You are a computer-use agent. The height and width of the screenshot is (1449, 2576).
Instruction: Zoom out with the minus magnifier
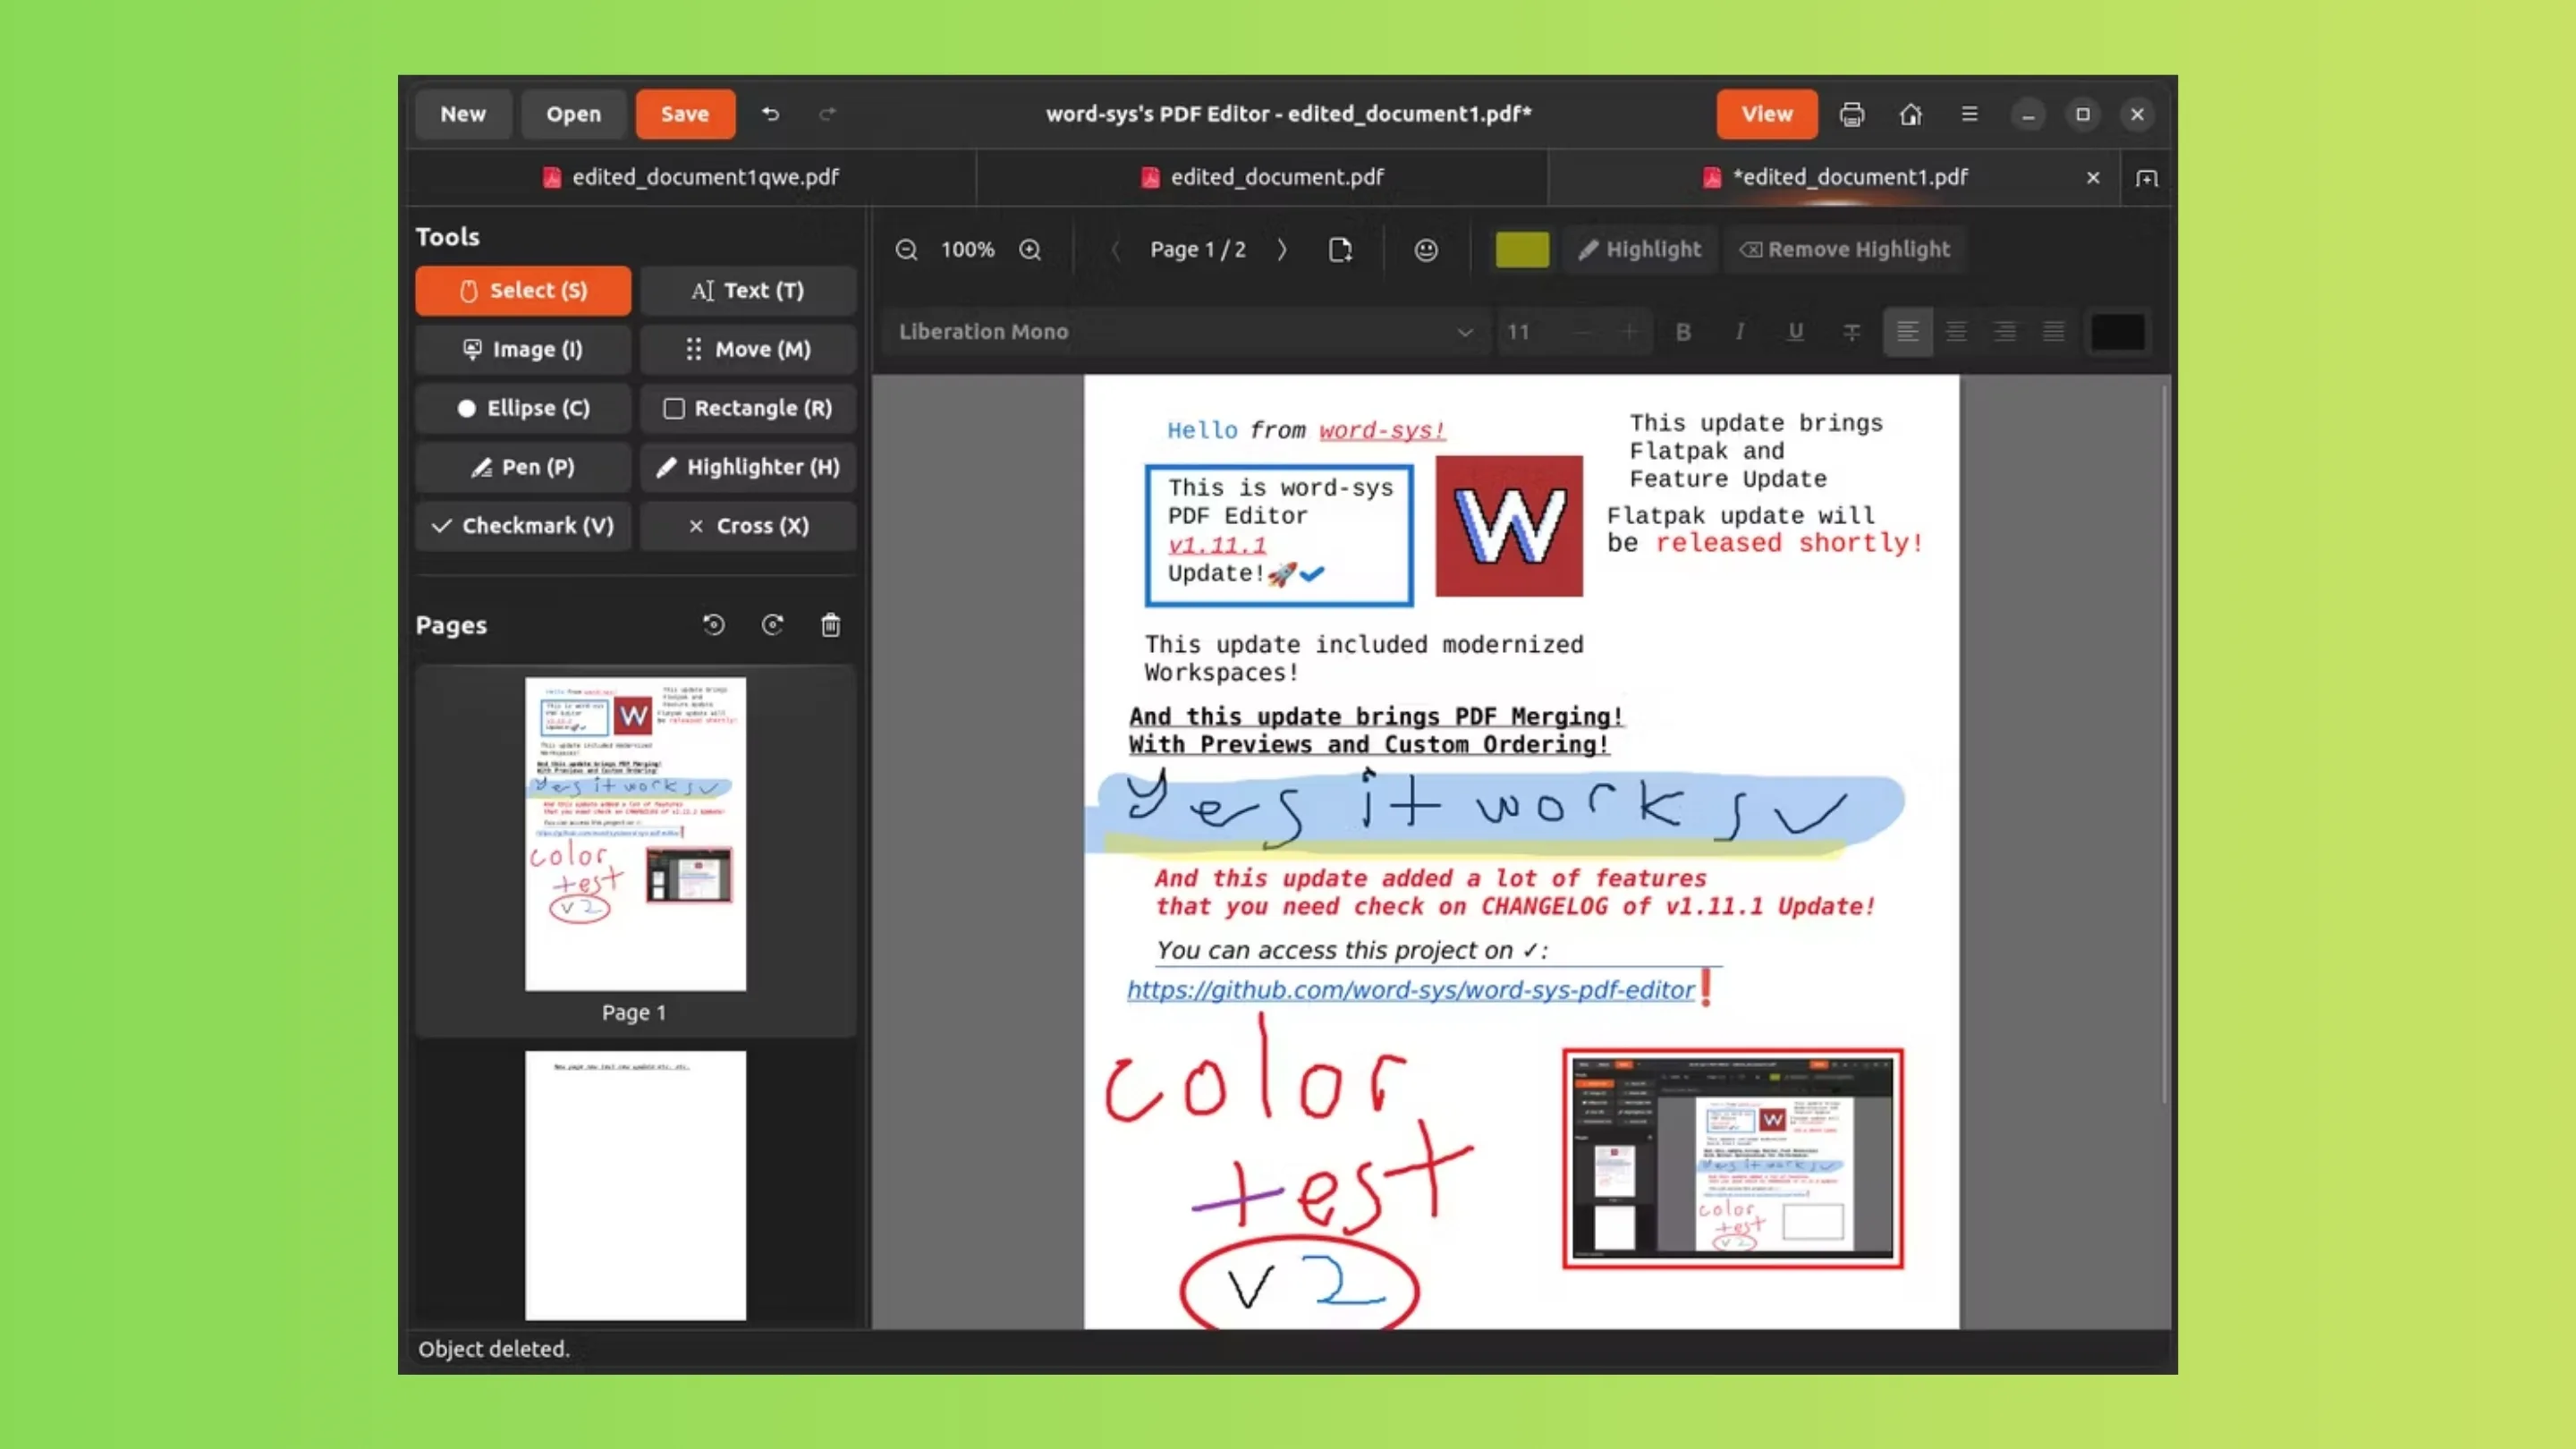click(906, 250)
